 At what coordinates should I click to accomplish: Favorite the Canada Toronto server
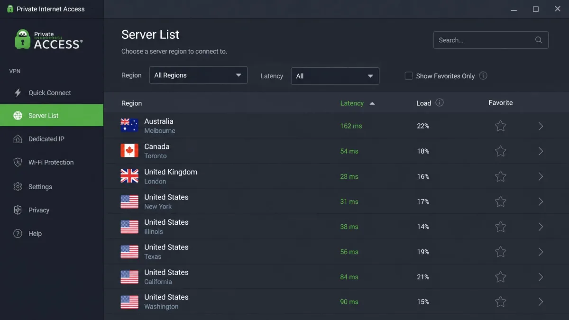[501, 151]
